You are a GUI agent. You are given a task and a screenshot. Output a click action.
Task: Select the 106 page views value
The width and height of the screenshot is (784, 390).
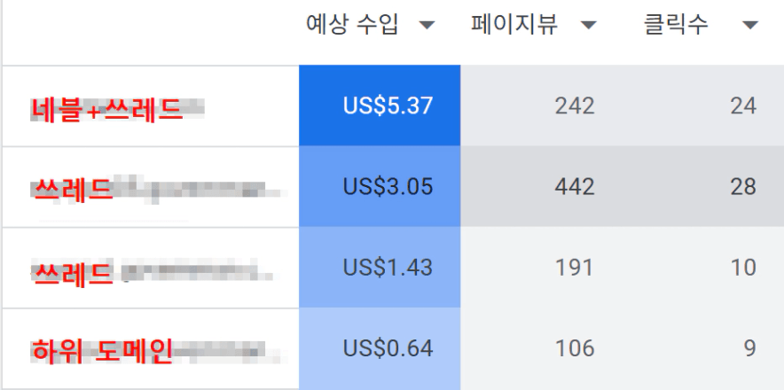[574, 348]
